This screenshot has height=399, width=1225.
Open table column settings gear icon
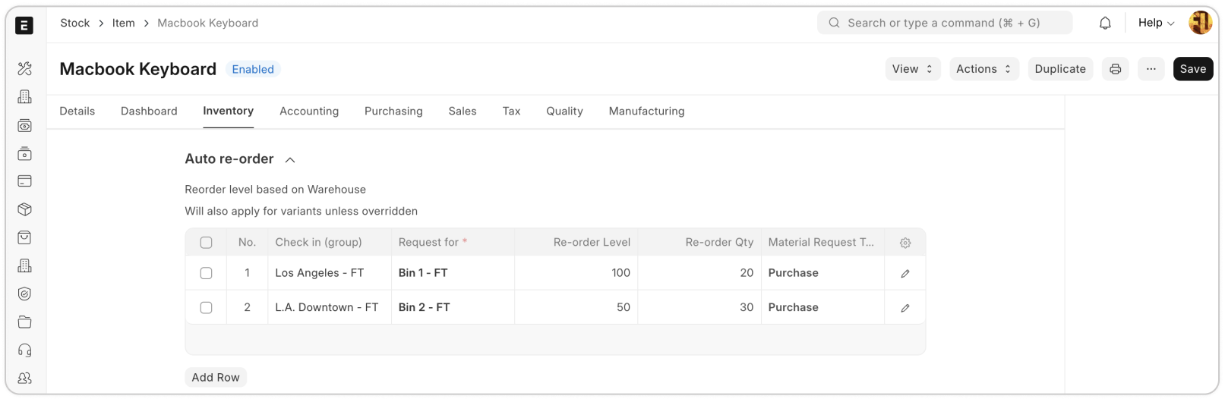pos(905,243)
